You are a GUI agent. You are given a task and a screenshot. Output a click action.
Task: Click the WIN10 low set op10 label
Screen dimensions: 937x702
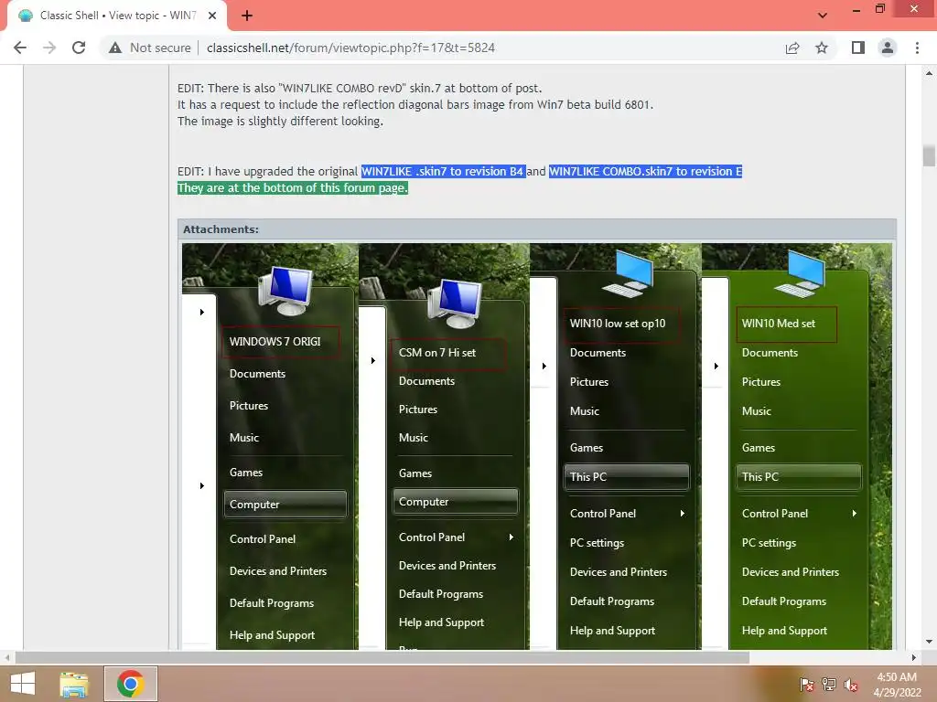(x=618, y=324)
